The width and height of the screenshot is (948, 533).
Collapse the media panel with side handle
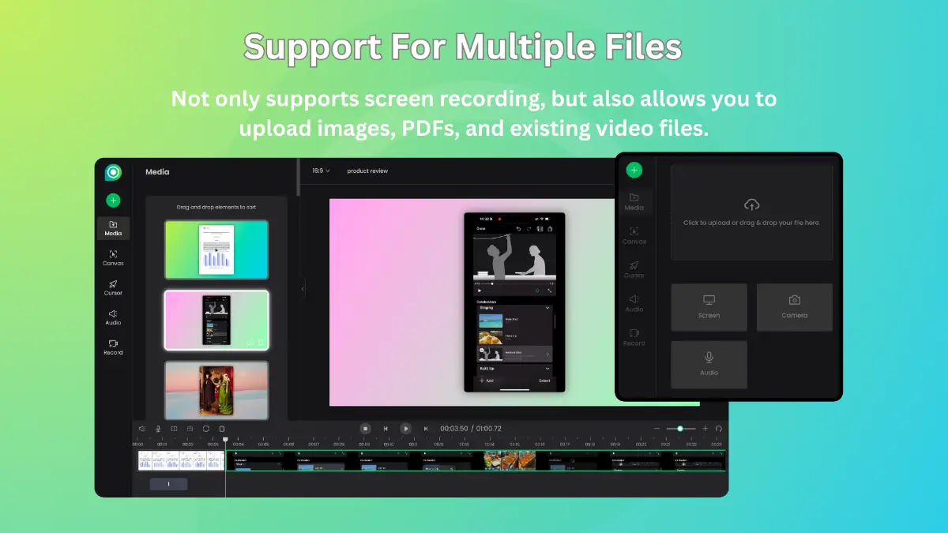(x=302, y=290)
